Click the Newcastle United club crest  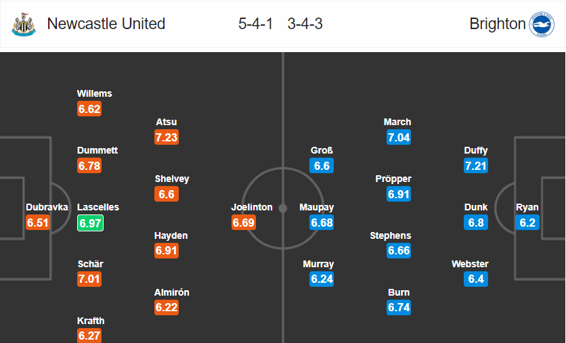coord(23,24)
